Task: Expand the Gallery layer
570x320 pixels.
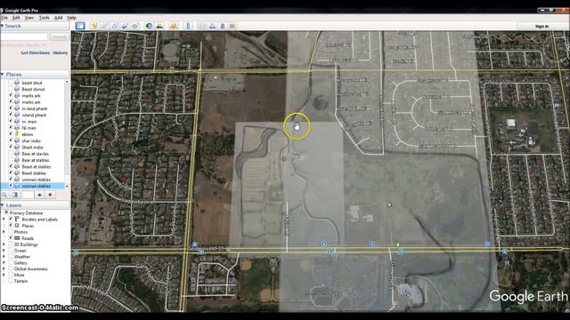Action: click(4, 263)
